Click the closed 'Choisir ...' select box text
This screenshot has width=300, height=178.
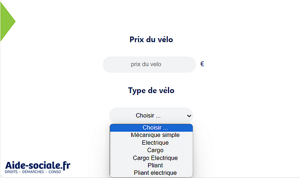pos(148,115)
